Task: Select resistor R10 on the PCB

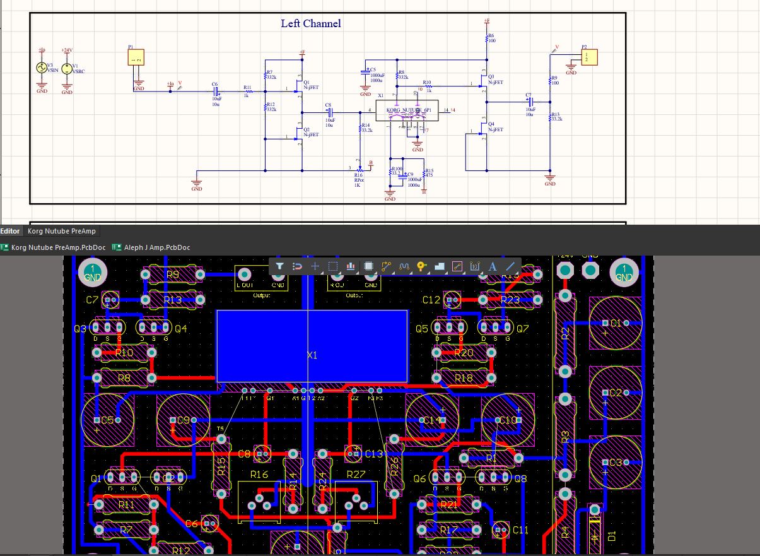Action: click(124, 353)
